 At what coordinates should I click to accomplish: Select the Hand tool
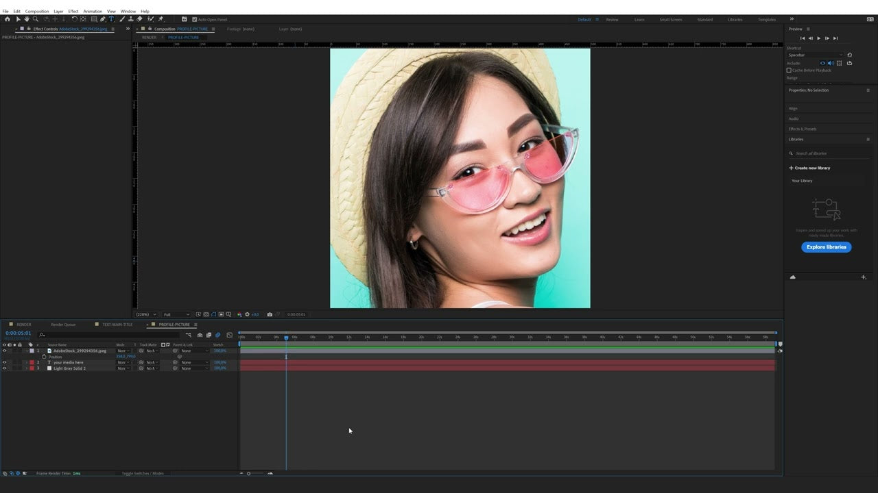[x=27, y=19]
